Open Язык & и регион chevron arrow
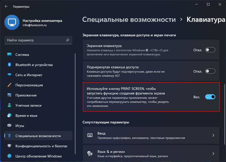The width and height of the screenshot is (226, 162). click(x=213, y=154)
